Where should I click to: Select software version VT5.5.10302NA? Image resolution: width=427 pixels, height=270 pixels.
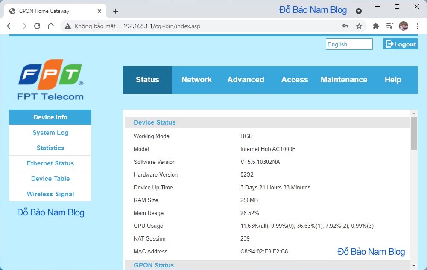click(x=260, y=162)
